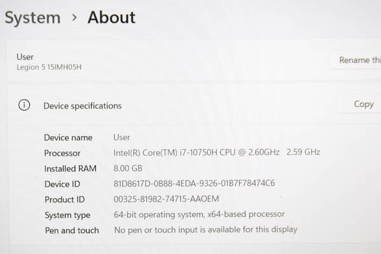Click the Device name value User
381x254 pixels.
point(121,137)
